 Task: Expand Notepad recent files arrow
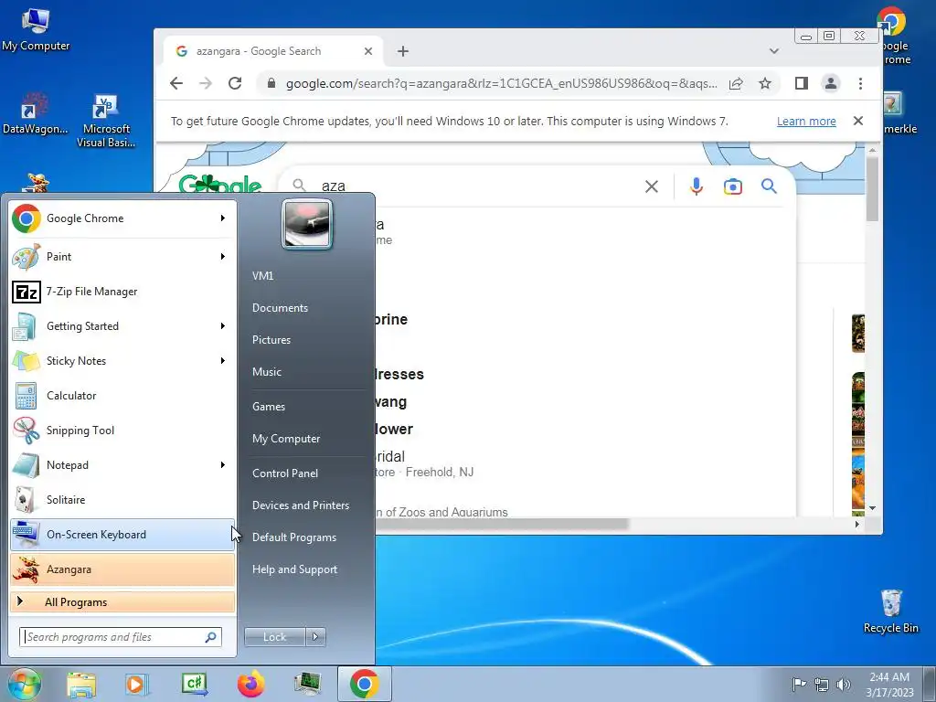point(223,464)
